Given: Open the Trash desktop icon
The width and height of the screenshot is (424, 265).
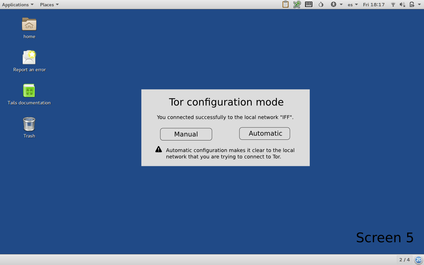Looking at the screenshot, I should 29,124.
